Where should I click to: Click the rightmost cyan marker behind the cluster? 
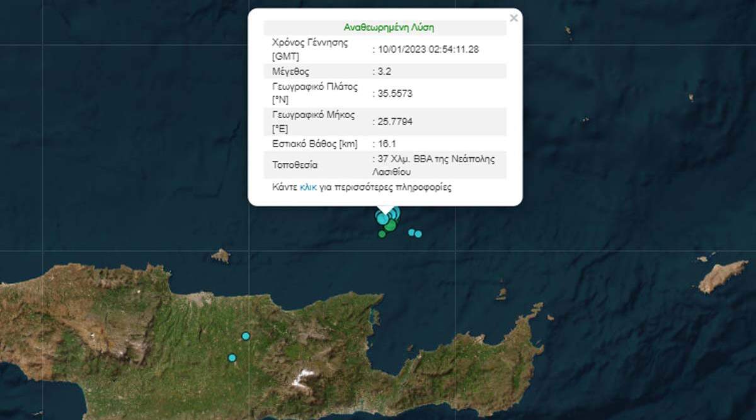[x=396, y=212]
